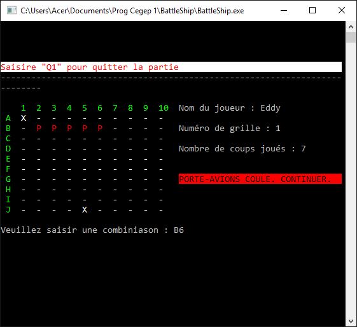
Task: Click row label C of the grid
Action: (8, 139)
